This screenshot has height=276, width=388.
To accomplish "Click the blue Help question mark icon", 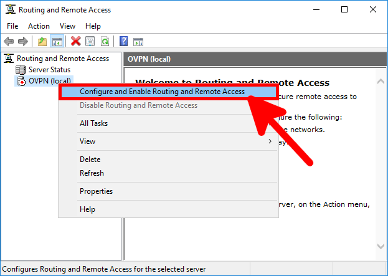I will click(123, 41).
